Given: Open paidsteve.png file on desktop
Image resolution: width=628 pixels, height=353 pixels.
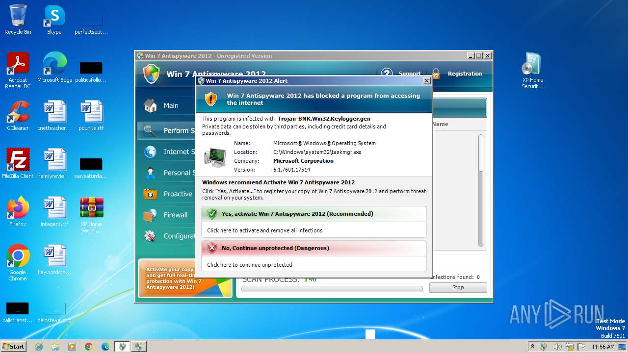Looking at the screenshot, I should [54, 311].
